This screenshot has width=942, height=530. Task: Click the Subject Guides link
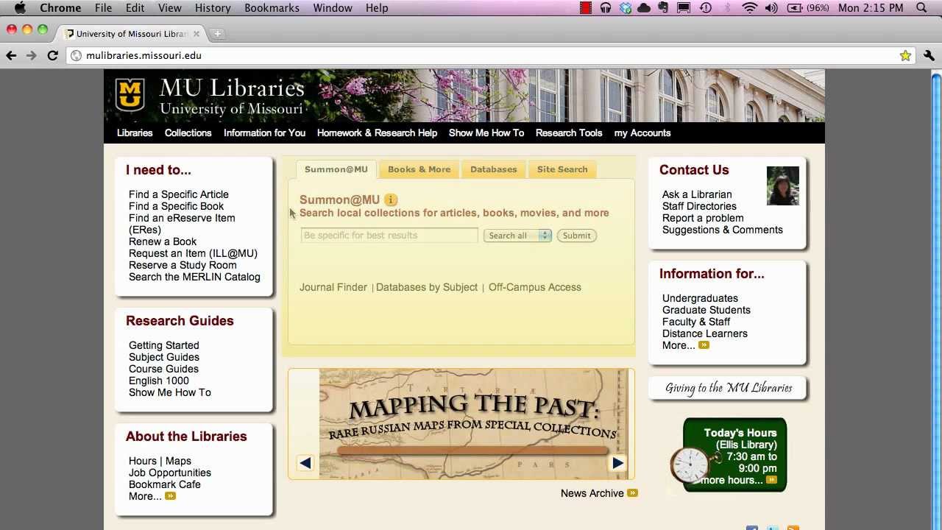(163, 357)
